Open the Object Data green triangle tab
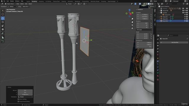This screenshot has width=189, height=106. pyautogui.click(x=158, y=73)
